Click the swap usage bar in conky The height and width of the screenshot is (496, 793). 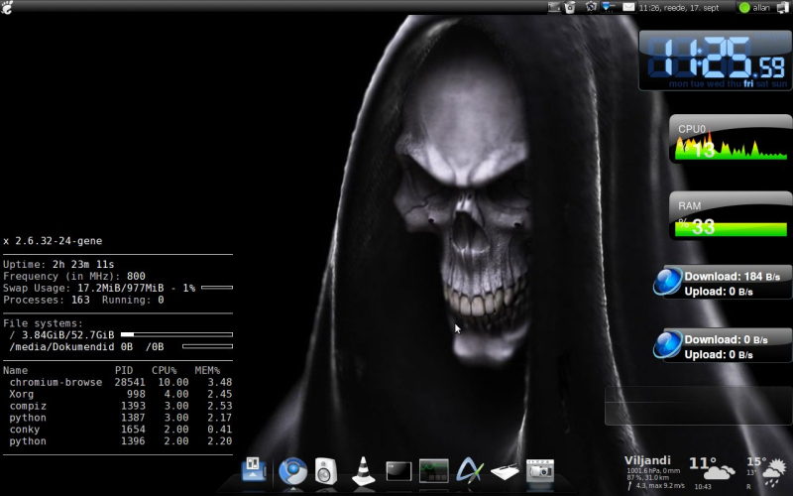217,288
